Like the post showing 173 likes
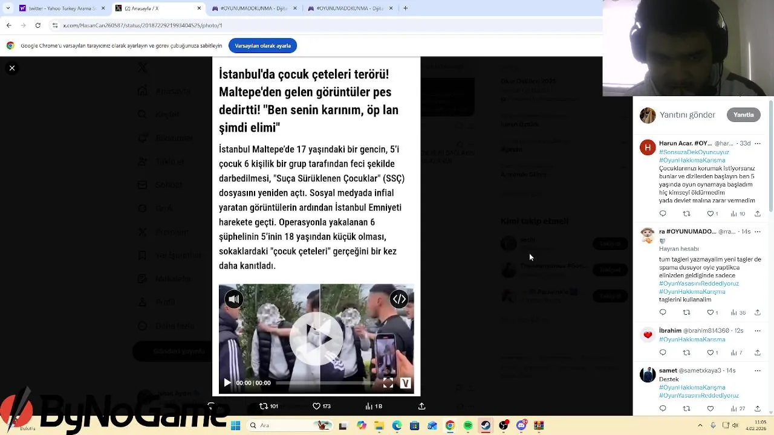 [x=321, y=406]
